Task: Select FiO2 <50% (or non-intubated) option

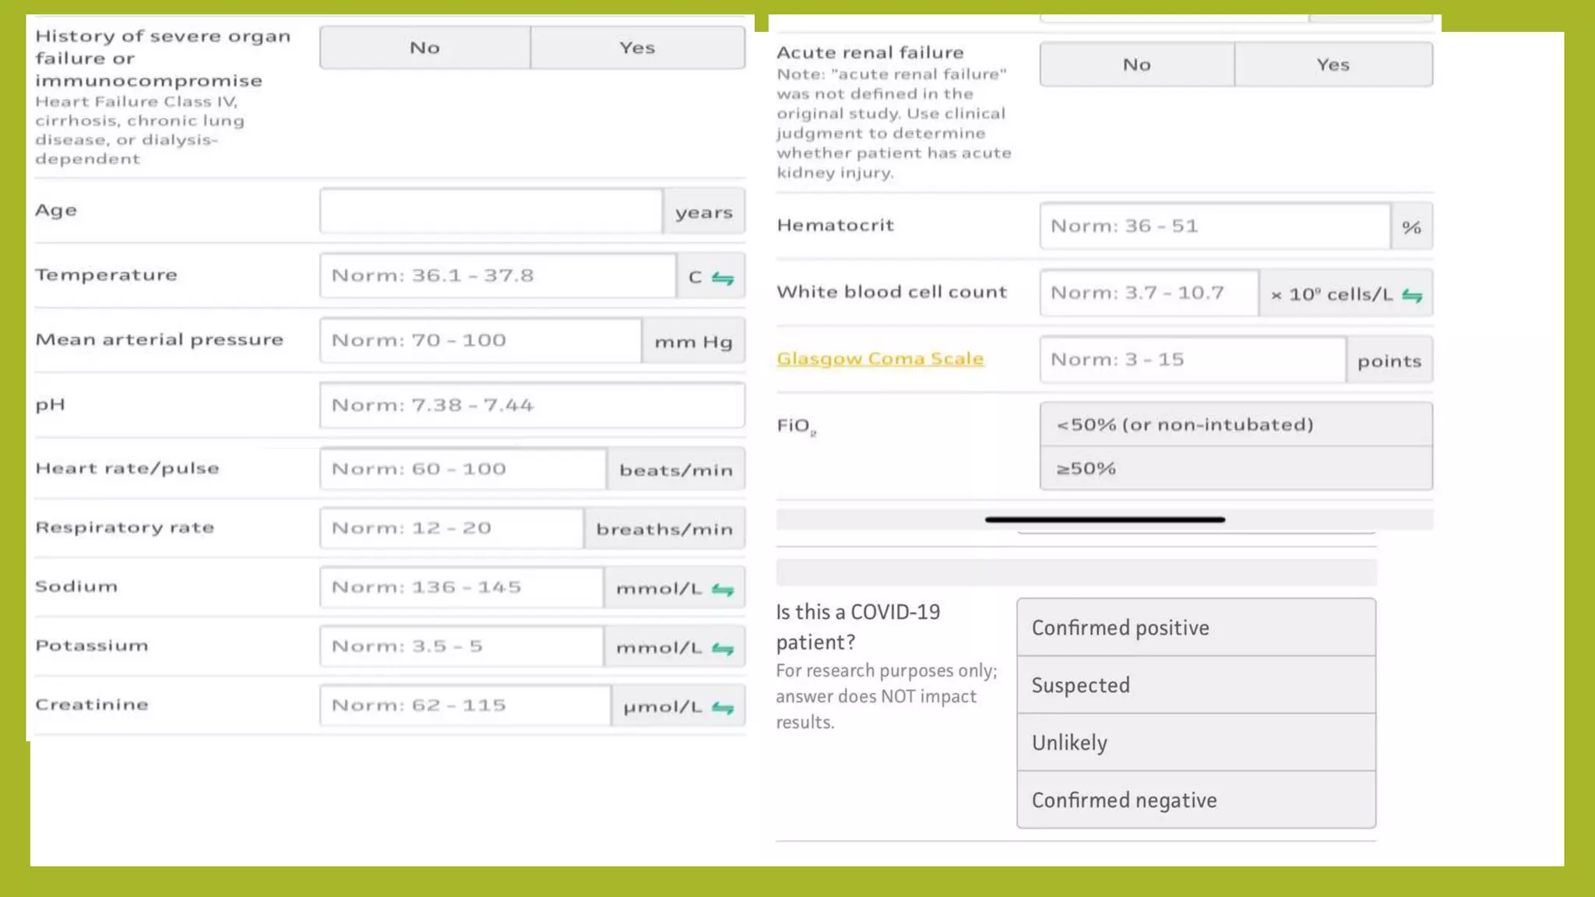Action: pos(1235,424)
